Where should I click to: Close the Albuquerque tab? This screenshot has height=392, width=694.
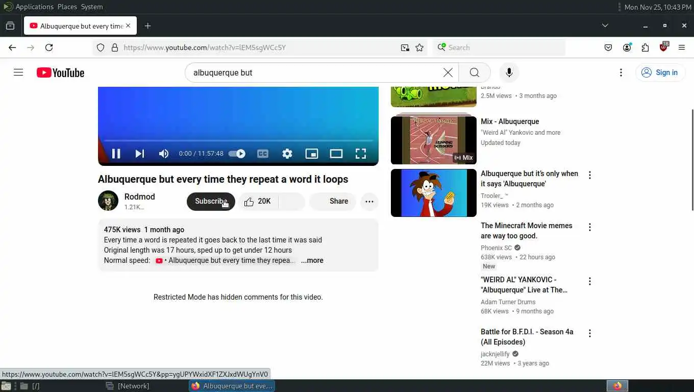[128, 26]
